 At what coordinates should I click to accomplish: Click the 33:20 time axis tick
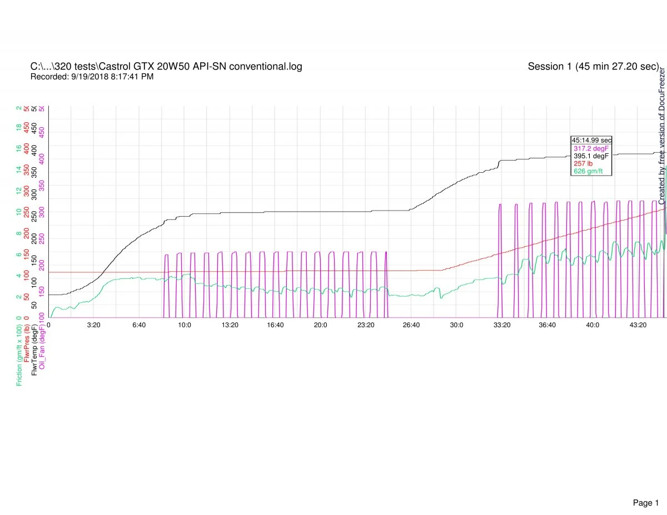point(501,325)
